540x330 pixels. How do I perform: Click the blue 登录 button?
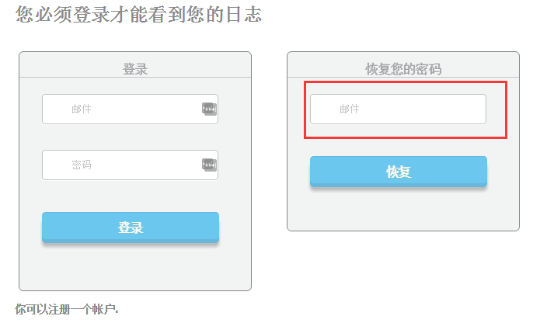point(131,228)
